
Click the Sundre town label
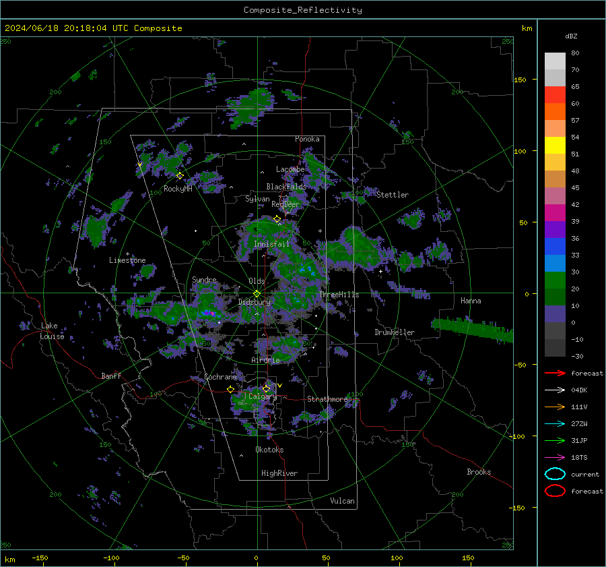tap(204, 279)
